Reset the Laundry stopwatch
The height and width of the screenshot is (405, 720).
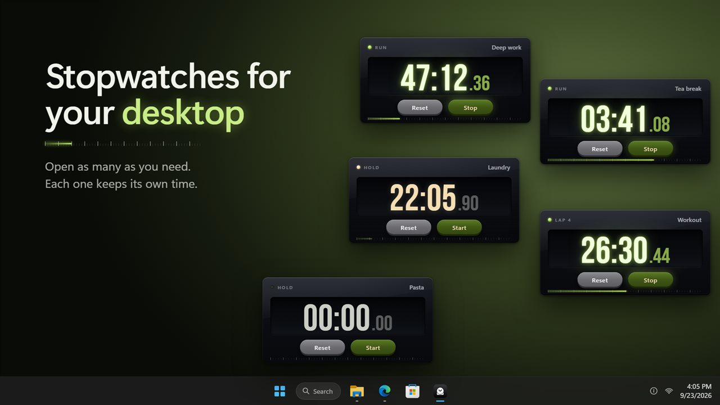pos(408,228)
